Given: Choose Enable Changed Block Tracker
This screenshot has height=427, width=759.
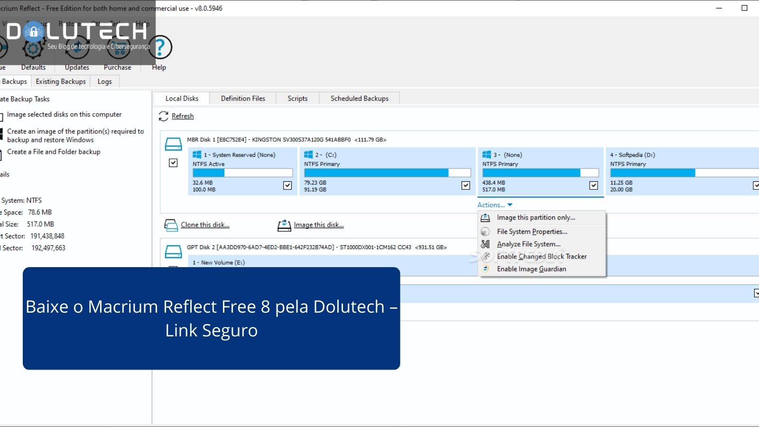Looking at the screenshot, I should 542,256.
